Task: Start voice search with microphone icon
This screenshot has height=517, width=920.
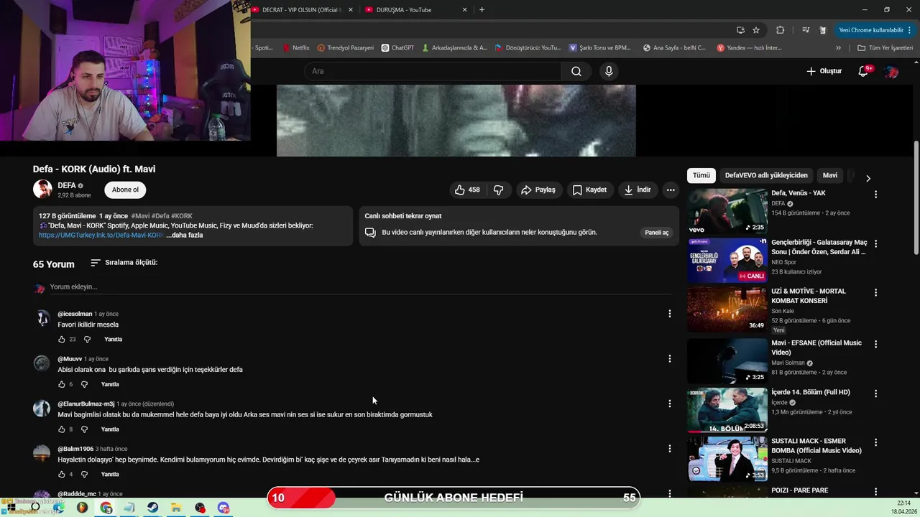Action: coord(609,71)
